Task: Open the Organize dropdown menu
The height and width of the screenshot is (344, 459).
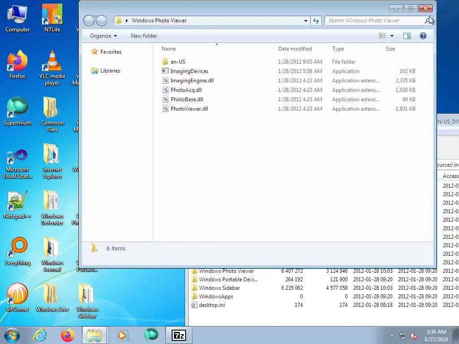Action: [104, 36]
